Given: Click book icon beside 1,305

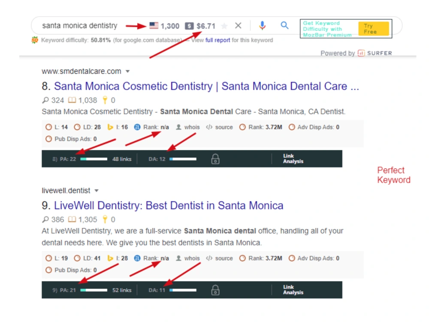Looking at the screenshot, I should (72, 219).
